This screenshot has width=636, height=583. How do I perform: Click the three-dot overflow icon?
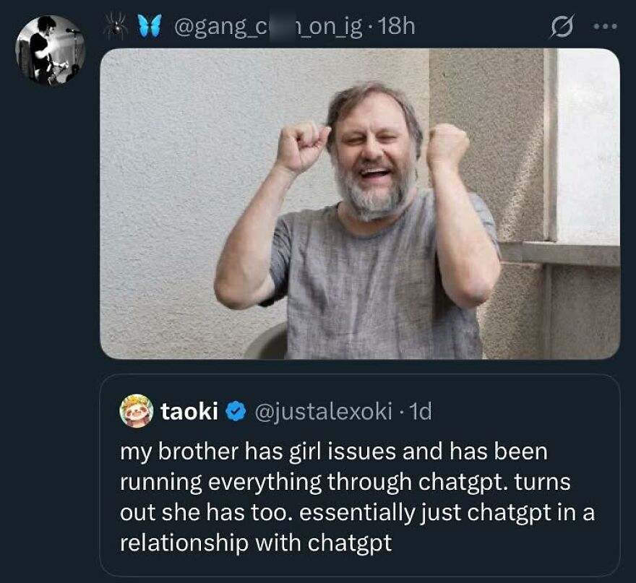(x=604, y=25)
